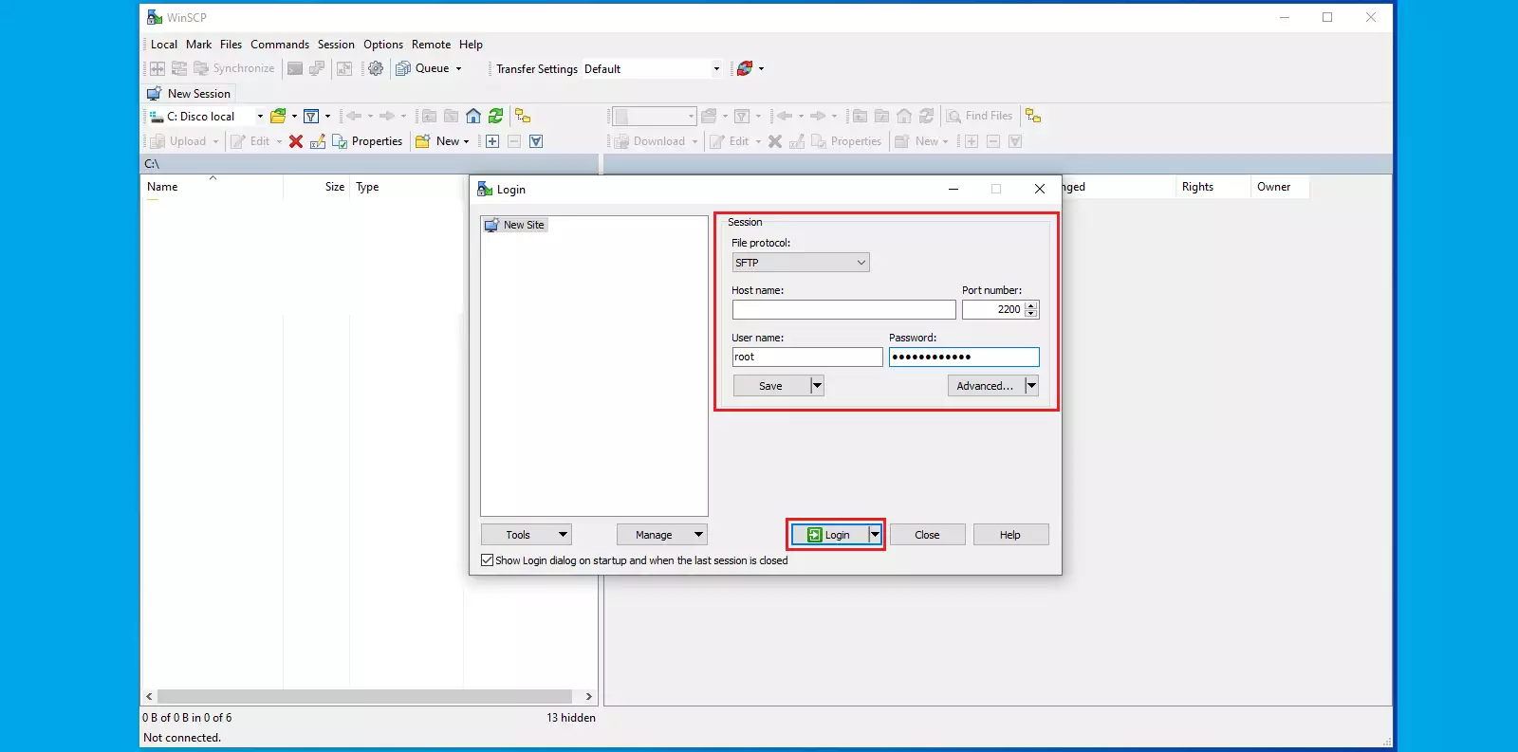The width and height of the screenshot is (1518, 752).
Task: Toggle Show Login dialog on startup checkbox
Action: [488, 560]
